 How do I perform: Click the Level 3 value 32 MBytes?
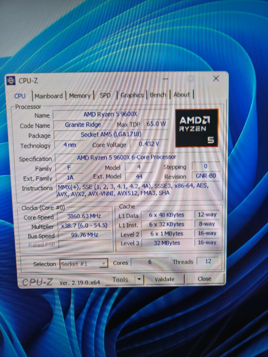point(167,243)
